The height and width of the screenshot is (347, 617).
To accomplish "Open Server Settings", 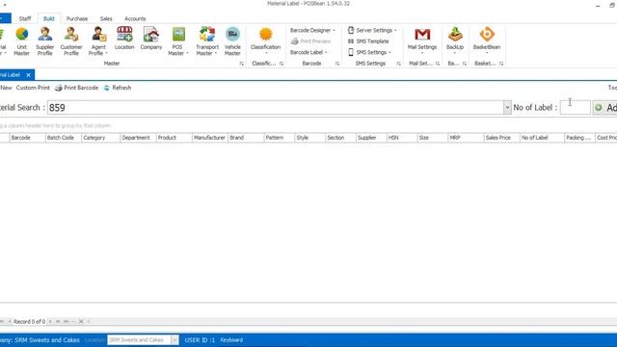I will pyautogui.click(x=372, y=30).
